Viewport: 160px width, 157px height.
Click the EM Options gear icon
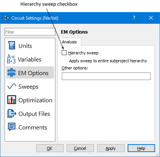click(x=11, y=72)
